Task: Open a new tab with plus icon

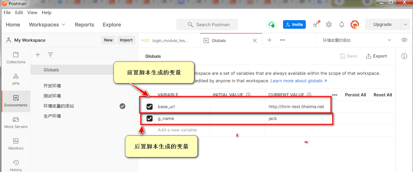Action: click(269, 40)
